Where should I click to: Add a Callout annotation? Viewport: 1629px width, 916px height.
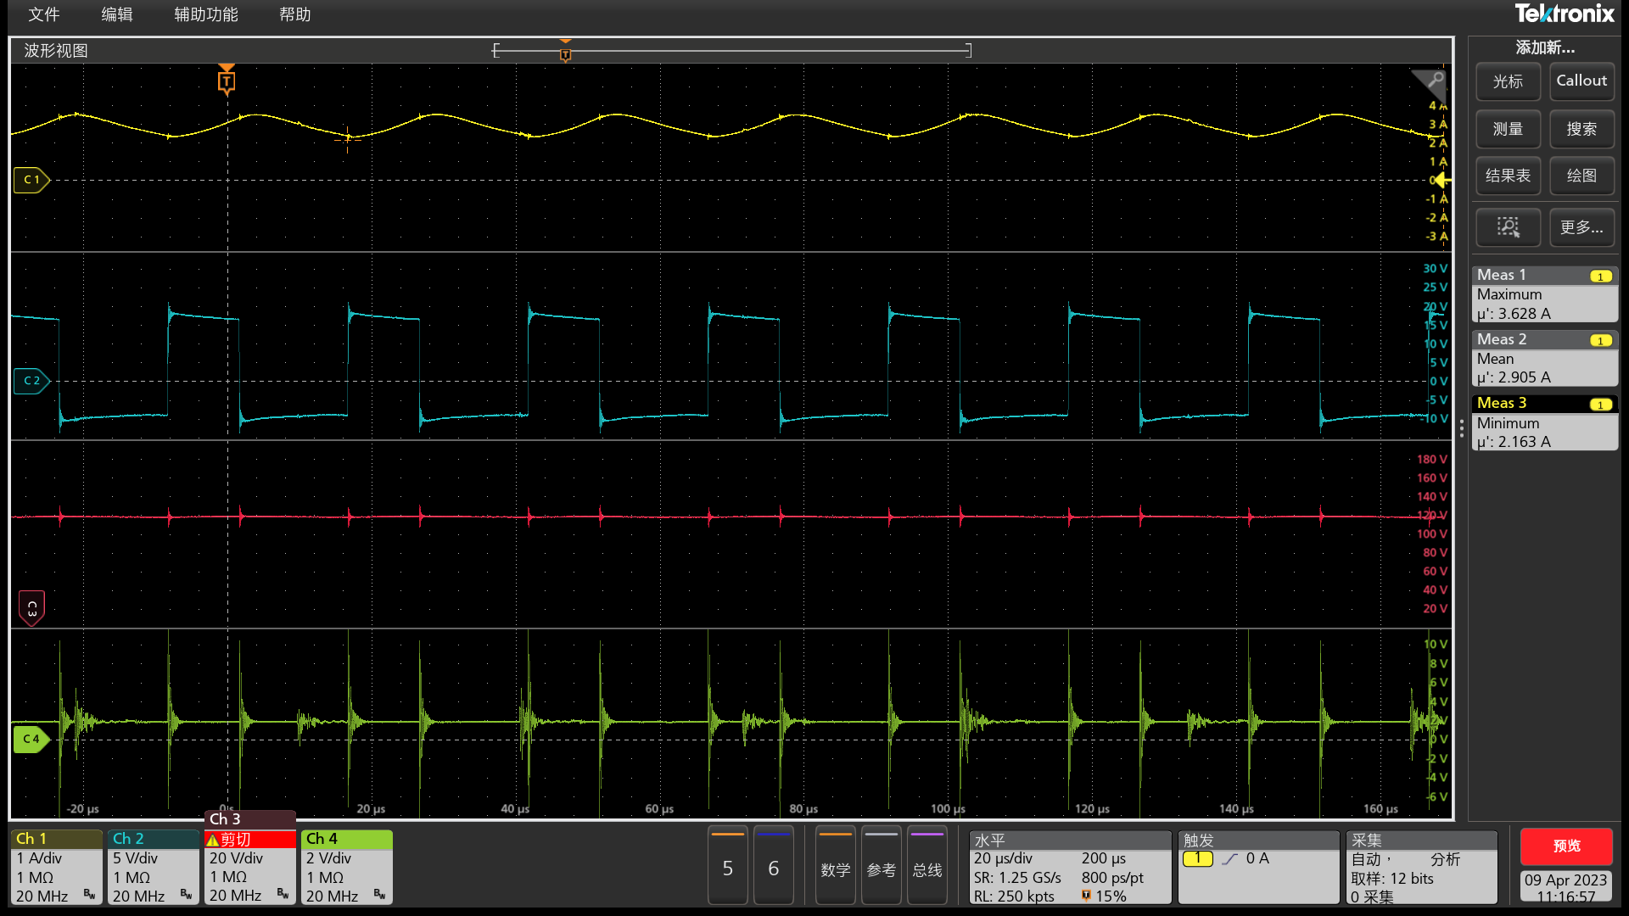click(x=1581, y=81)
